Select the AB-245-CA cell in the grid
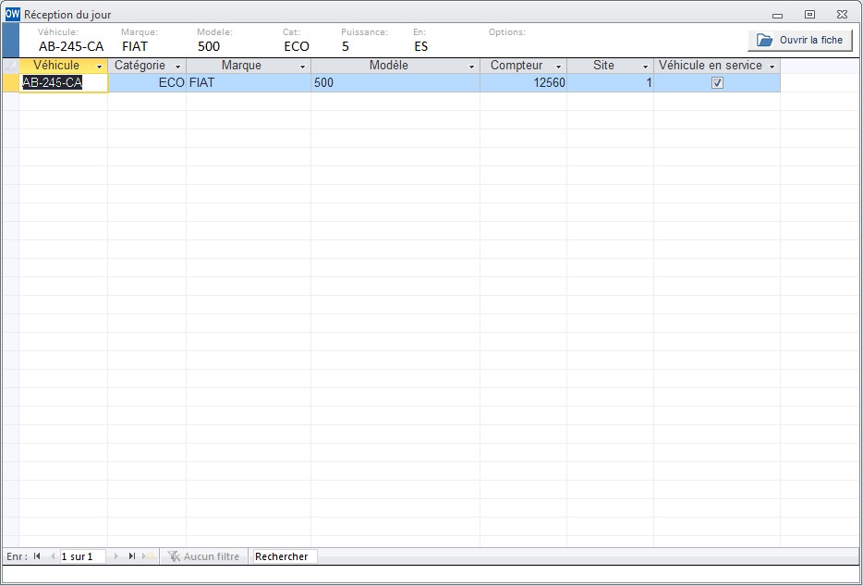 (64, 82)
